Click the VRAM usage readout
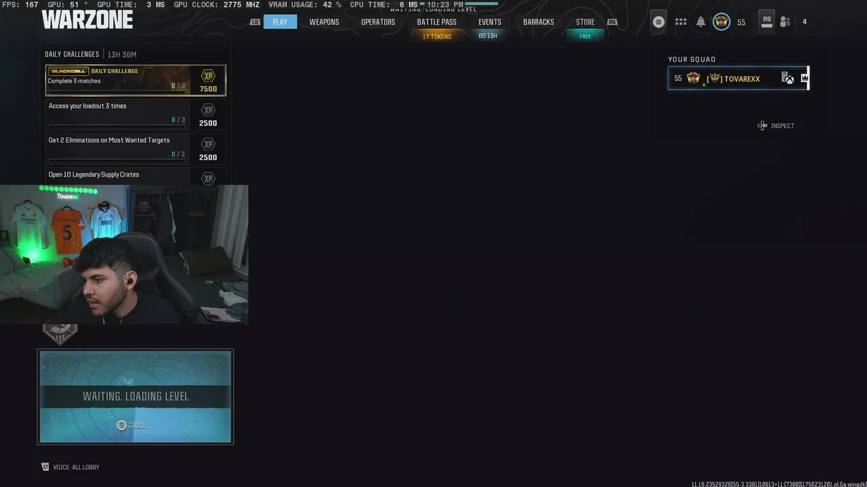This screenshot has width=867, height=487. point(305,5)
